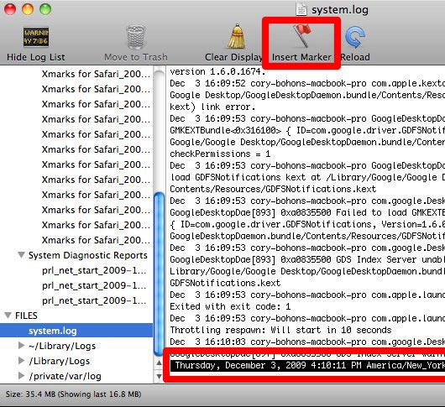The image size is (445, 407).
Task: Select the topmost Xmarks for Safari entry
Action: tap(96, 74)
